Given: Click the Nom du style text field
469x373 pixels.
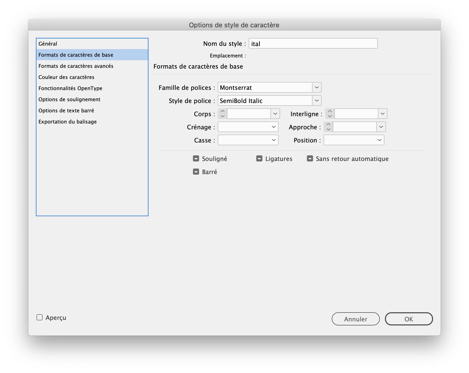Looking at the screenshot, I should 313,44.
